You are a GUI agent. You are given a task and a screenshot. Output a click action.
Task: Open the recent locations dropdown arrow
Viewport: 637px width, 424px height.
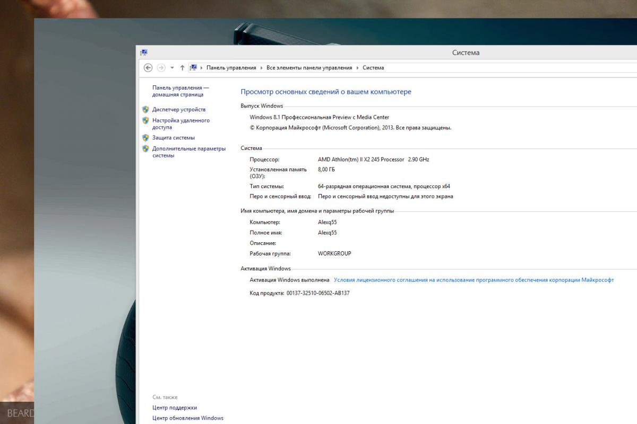click(x=172, y=68)
